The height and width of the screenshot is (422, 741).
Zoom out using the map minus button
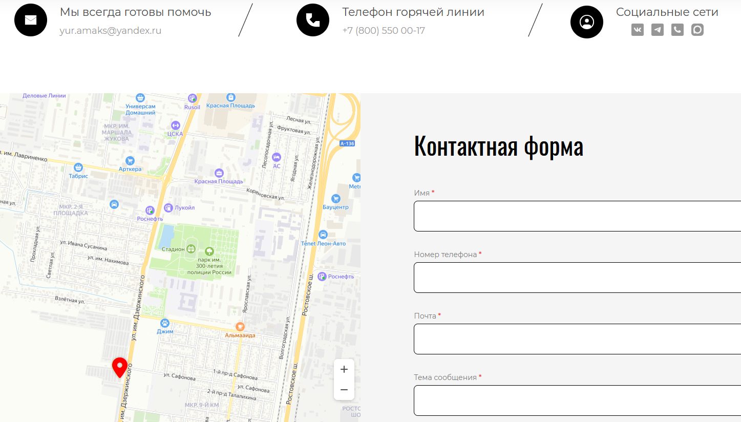[x=344, y=390]
